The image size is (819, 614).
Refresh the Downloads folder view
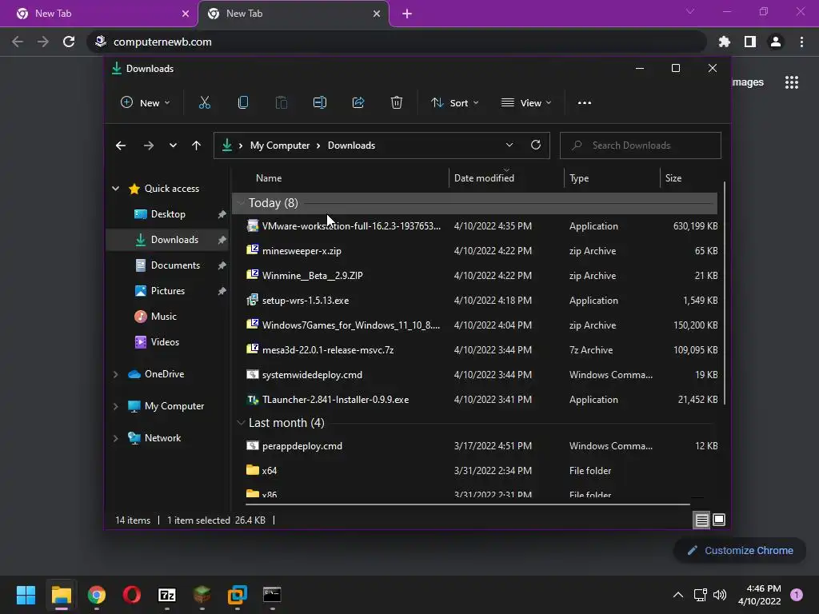(535, 146)
